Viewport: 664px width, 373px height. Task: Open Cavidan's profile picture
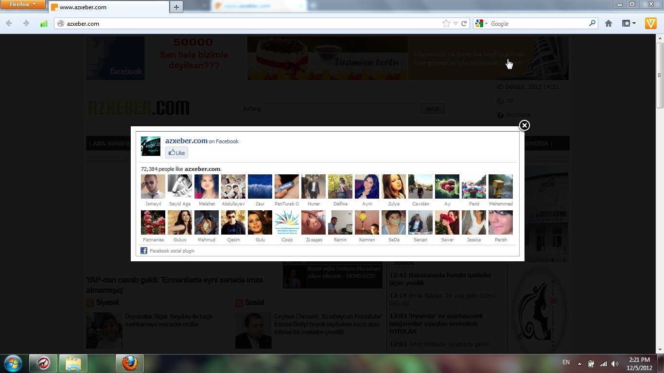[x=420, y=186]
